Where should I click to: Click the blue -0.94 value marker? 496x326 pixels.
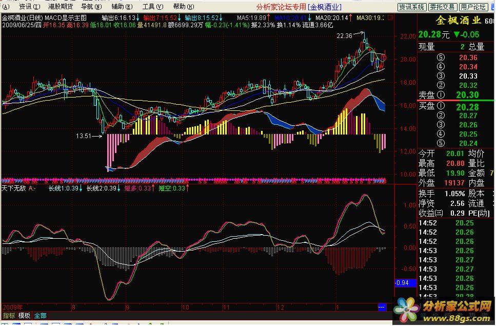pyautogui.click(x=405, y=283)
